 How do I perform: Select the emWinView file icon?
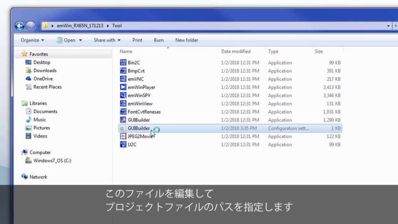tap(123, 104)
